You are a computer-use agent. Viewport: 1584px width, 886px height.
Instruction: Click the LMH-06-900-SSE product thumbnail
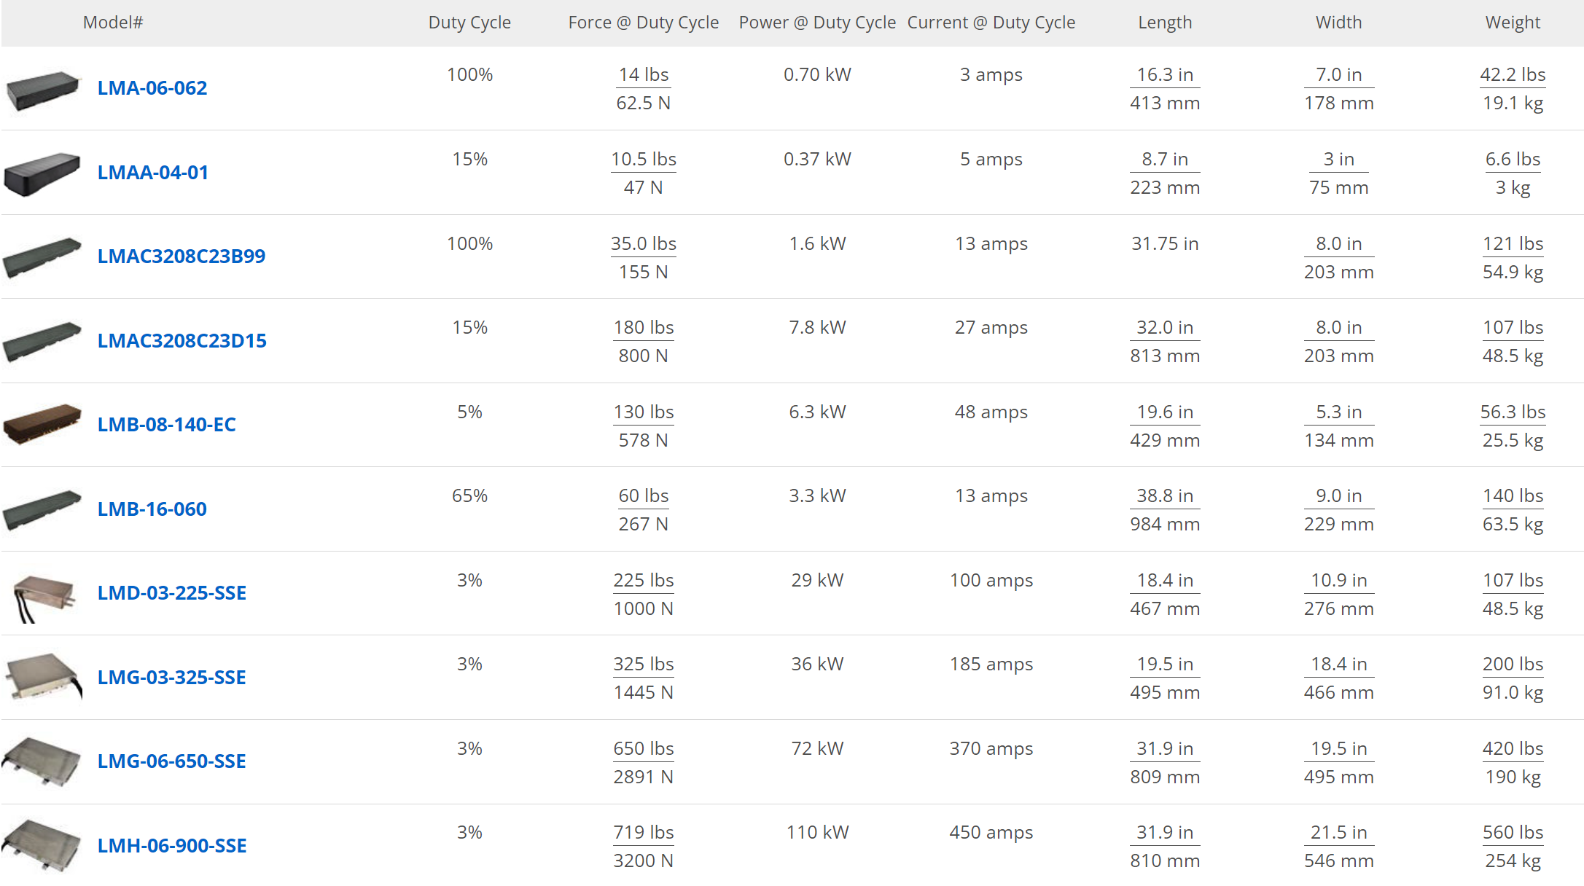(42, 845)
